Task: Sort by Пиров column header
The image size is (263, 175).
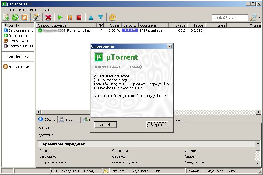Action: (196, 25)
